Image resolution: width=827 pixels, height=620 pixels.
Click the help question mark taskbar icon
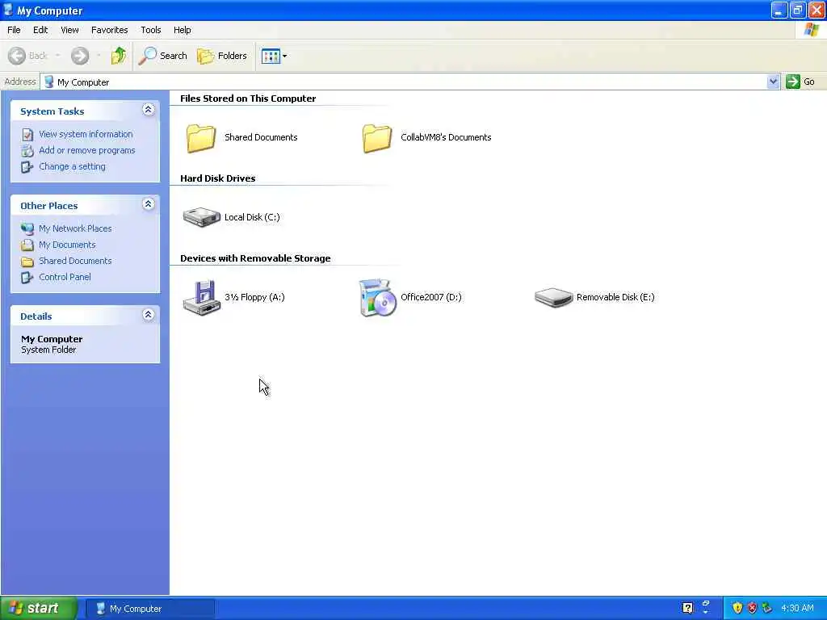[x=687, y=608]
